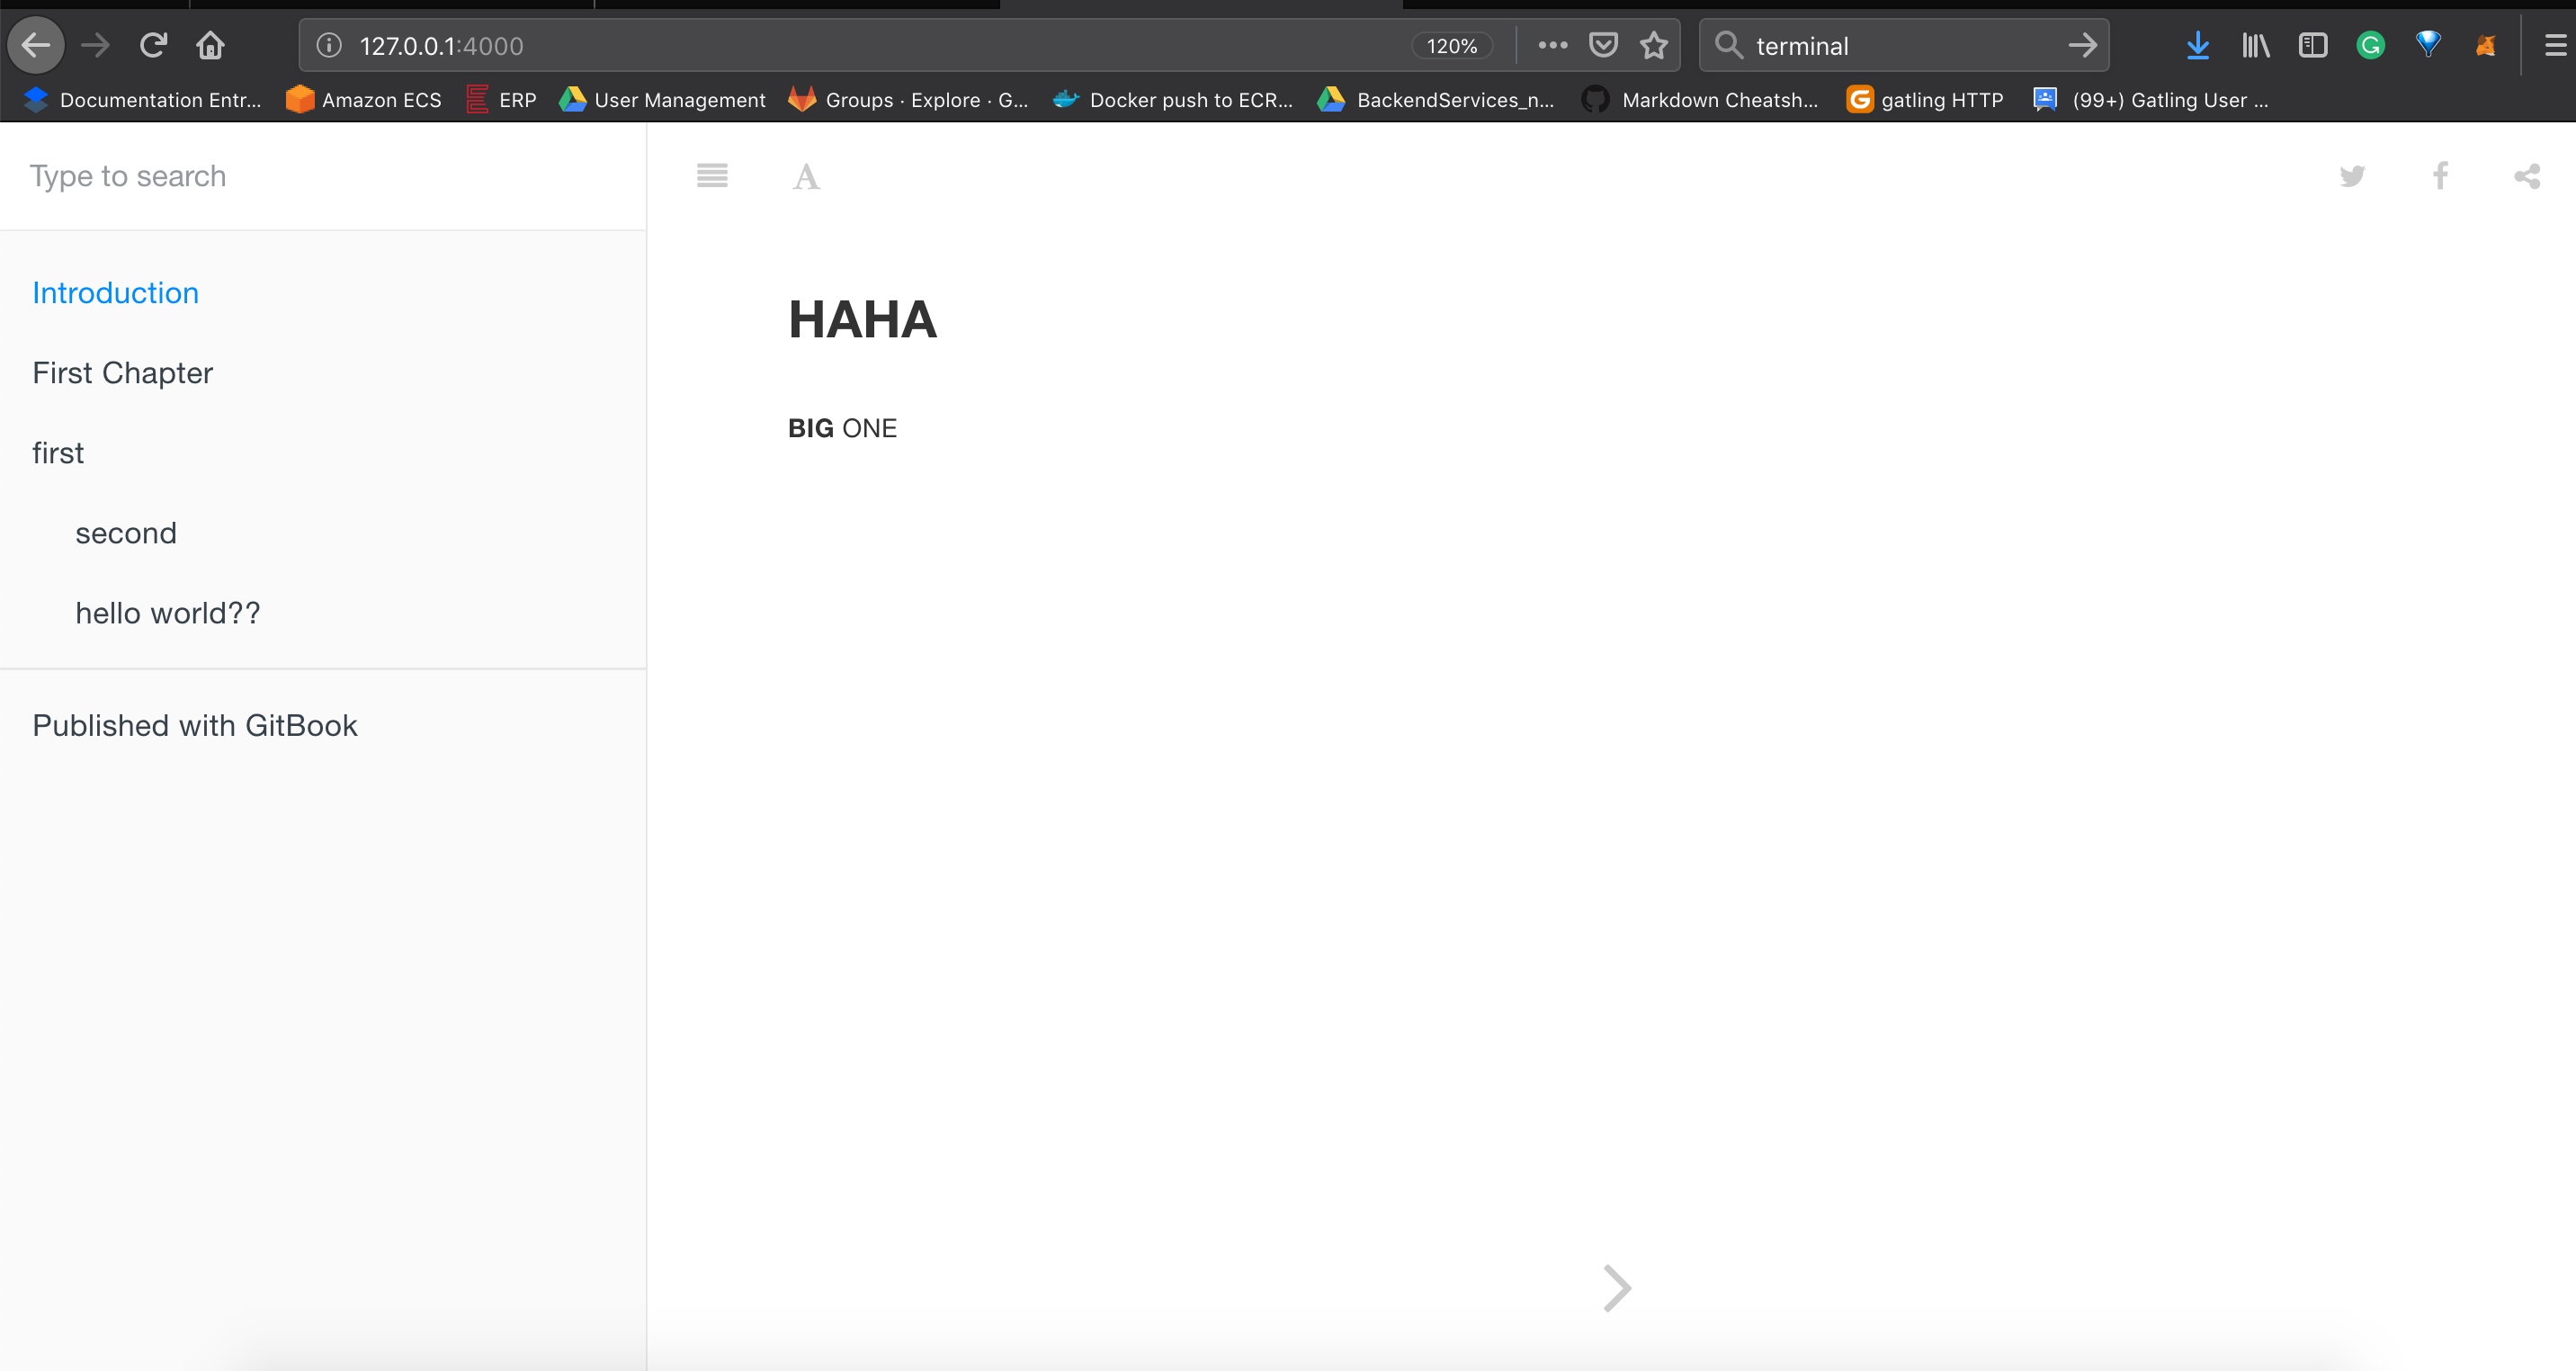Click the hamburger menu icon
2576x1371 pixels.
[x=712, y=174]
